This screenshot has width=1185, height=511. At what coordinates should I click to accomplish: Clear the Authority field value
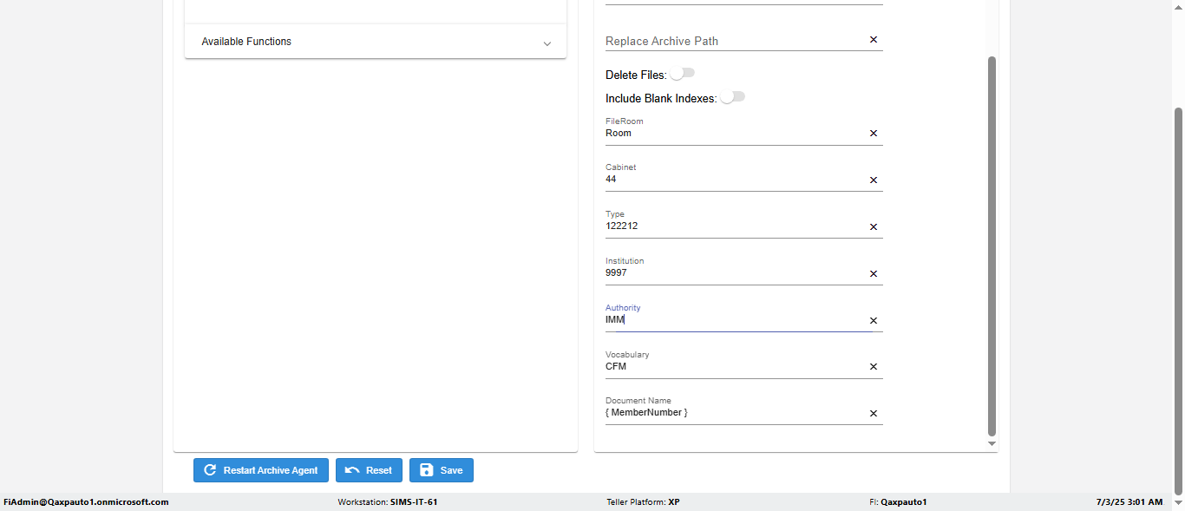coord(874,321)
